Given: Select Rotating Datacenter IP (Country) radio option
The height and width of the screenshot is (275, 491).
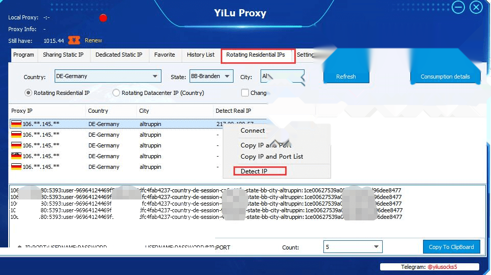Looking at the screenshot, I should click(x=116, y=93).
